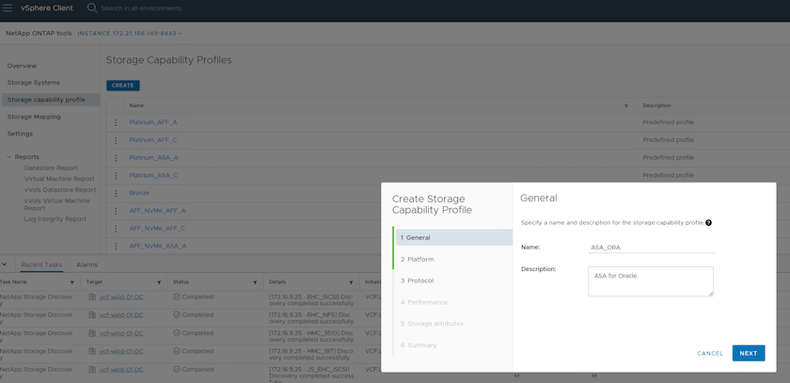Switch to the Alarms tab
790x383 pixels.
(87, 265)
